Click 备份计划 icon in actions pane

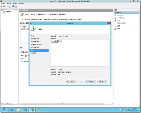(x=115, y=15)
